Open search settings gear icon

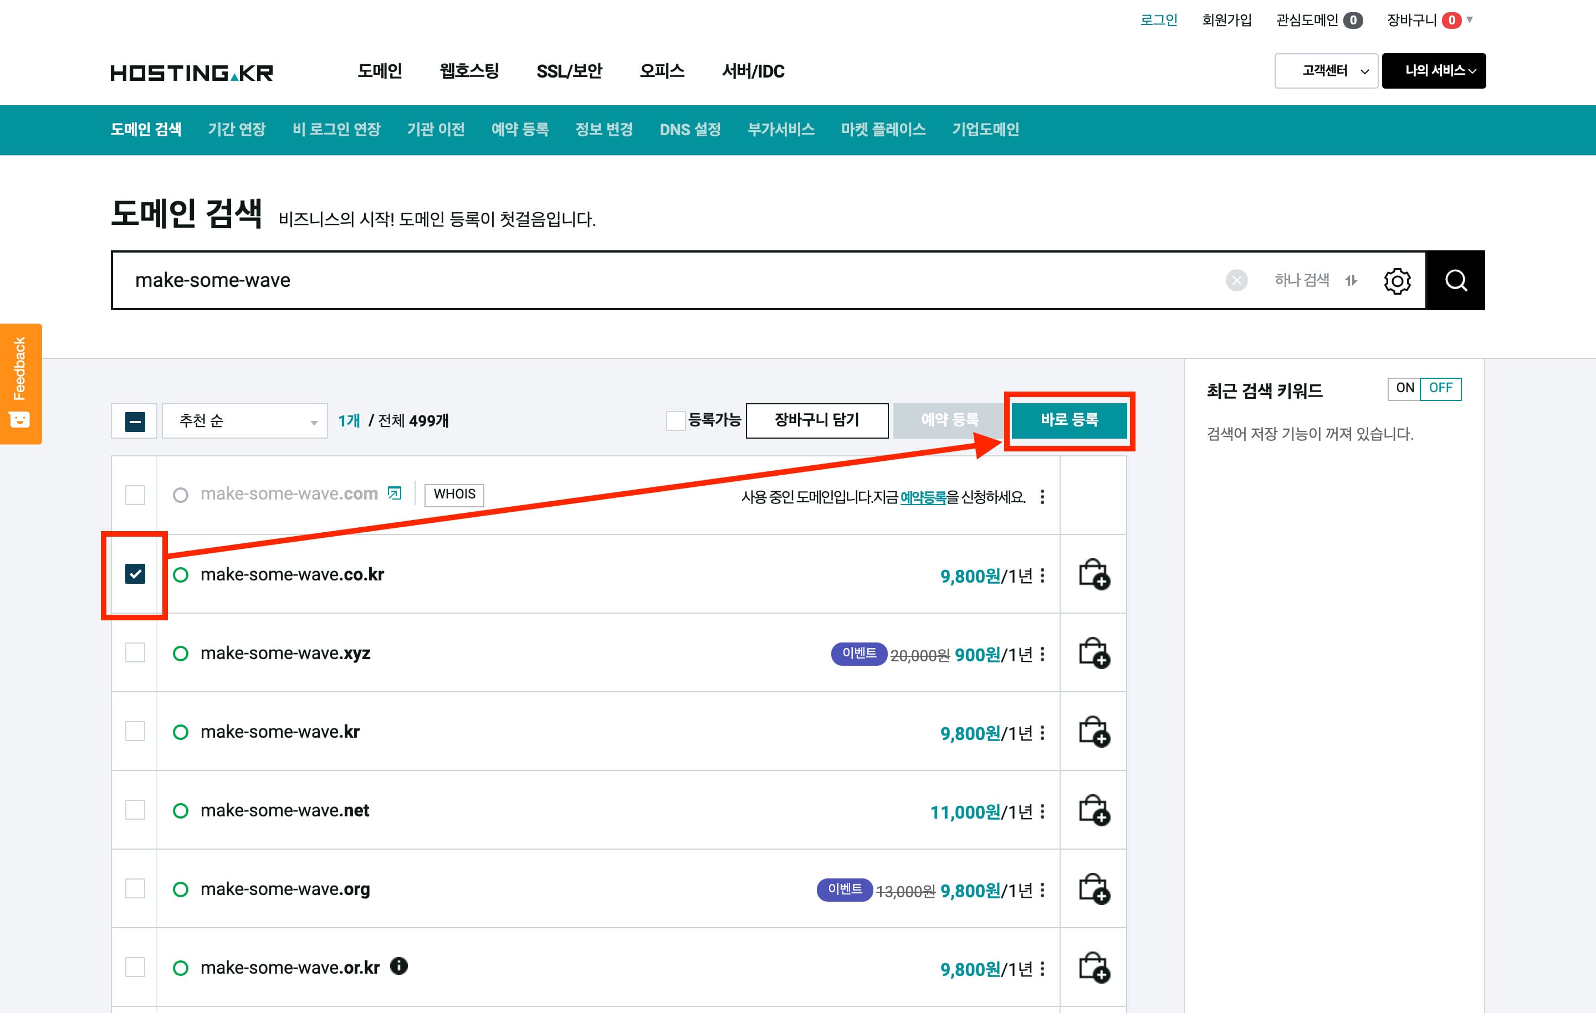(x=1396, y=281)
